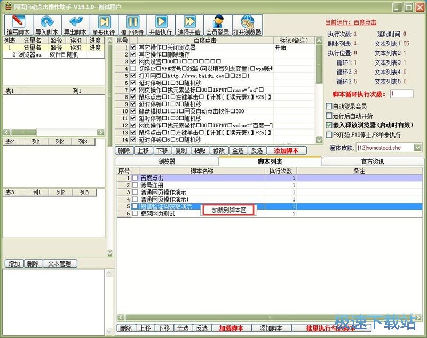The height and width of the screenshot is (338, 427).
Task: Click the 变量名 column header
Action: [x=33, y=40]
